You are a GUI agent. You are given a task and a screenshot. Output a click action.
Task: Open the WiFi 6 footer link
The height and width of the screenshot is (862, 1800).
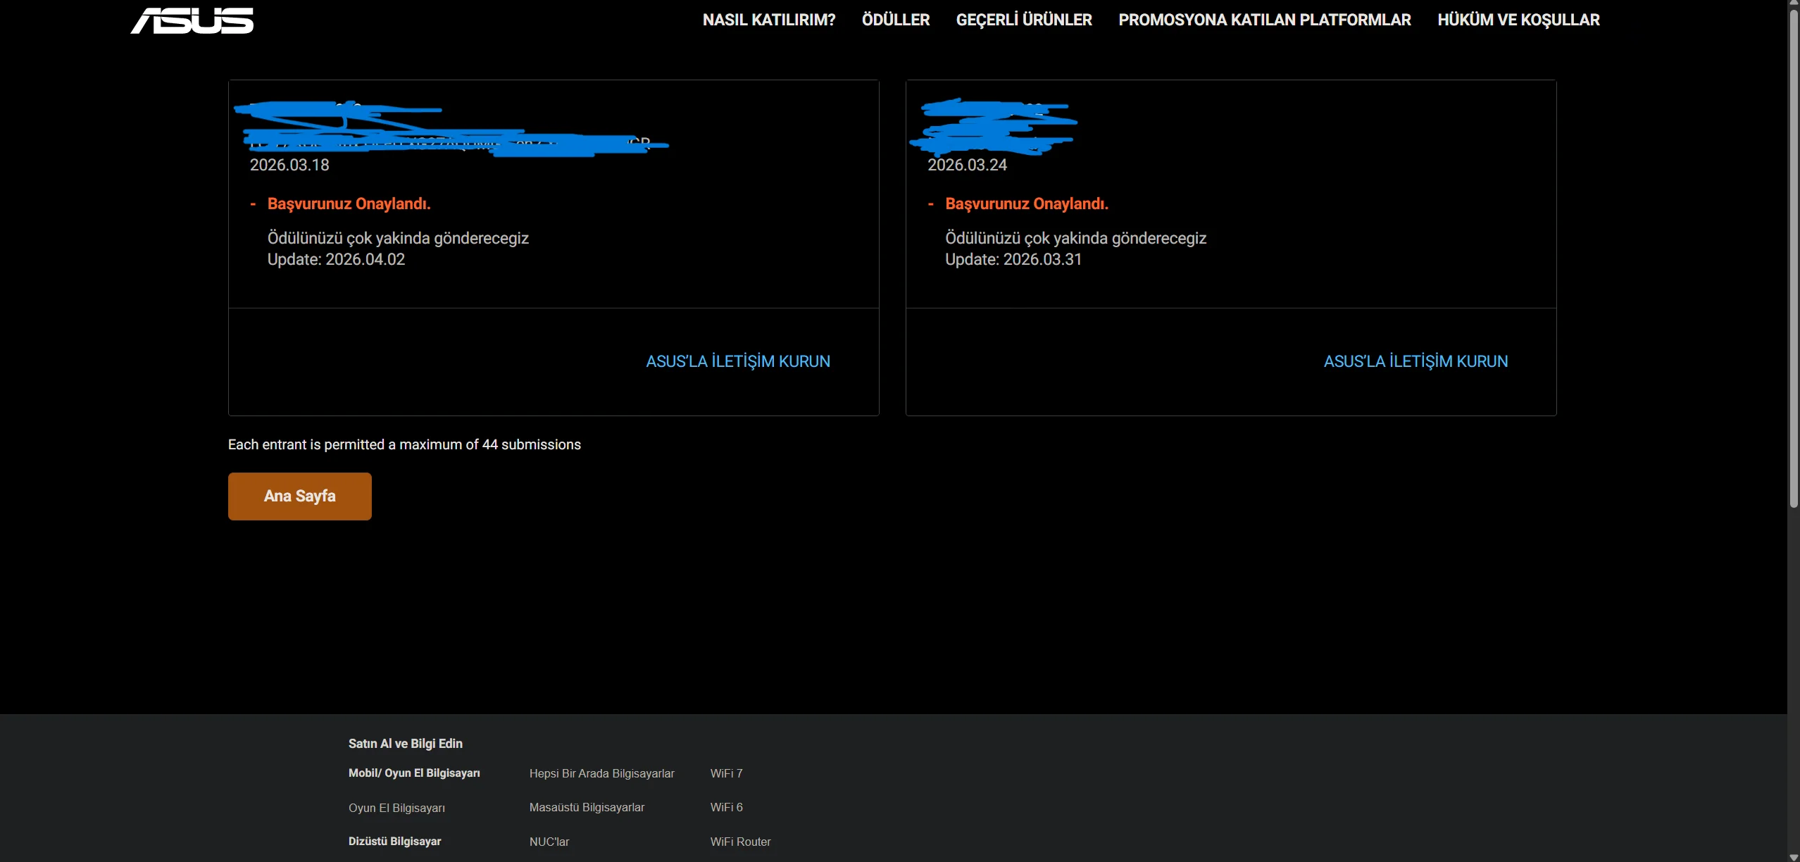[x=727, y=807]
